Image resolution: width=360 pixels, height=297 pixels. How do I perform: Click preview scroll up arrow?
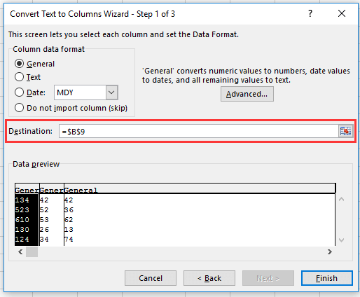point(341,199)
